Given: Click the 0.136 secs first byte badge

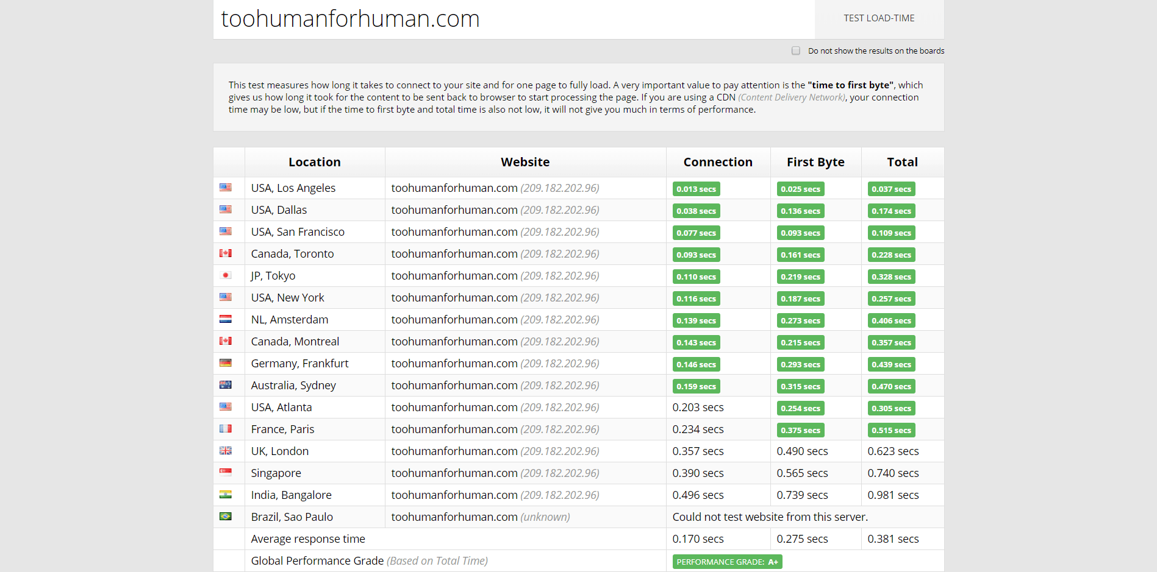Looking at the screenshot, I should pos(800,211).
